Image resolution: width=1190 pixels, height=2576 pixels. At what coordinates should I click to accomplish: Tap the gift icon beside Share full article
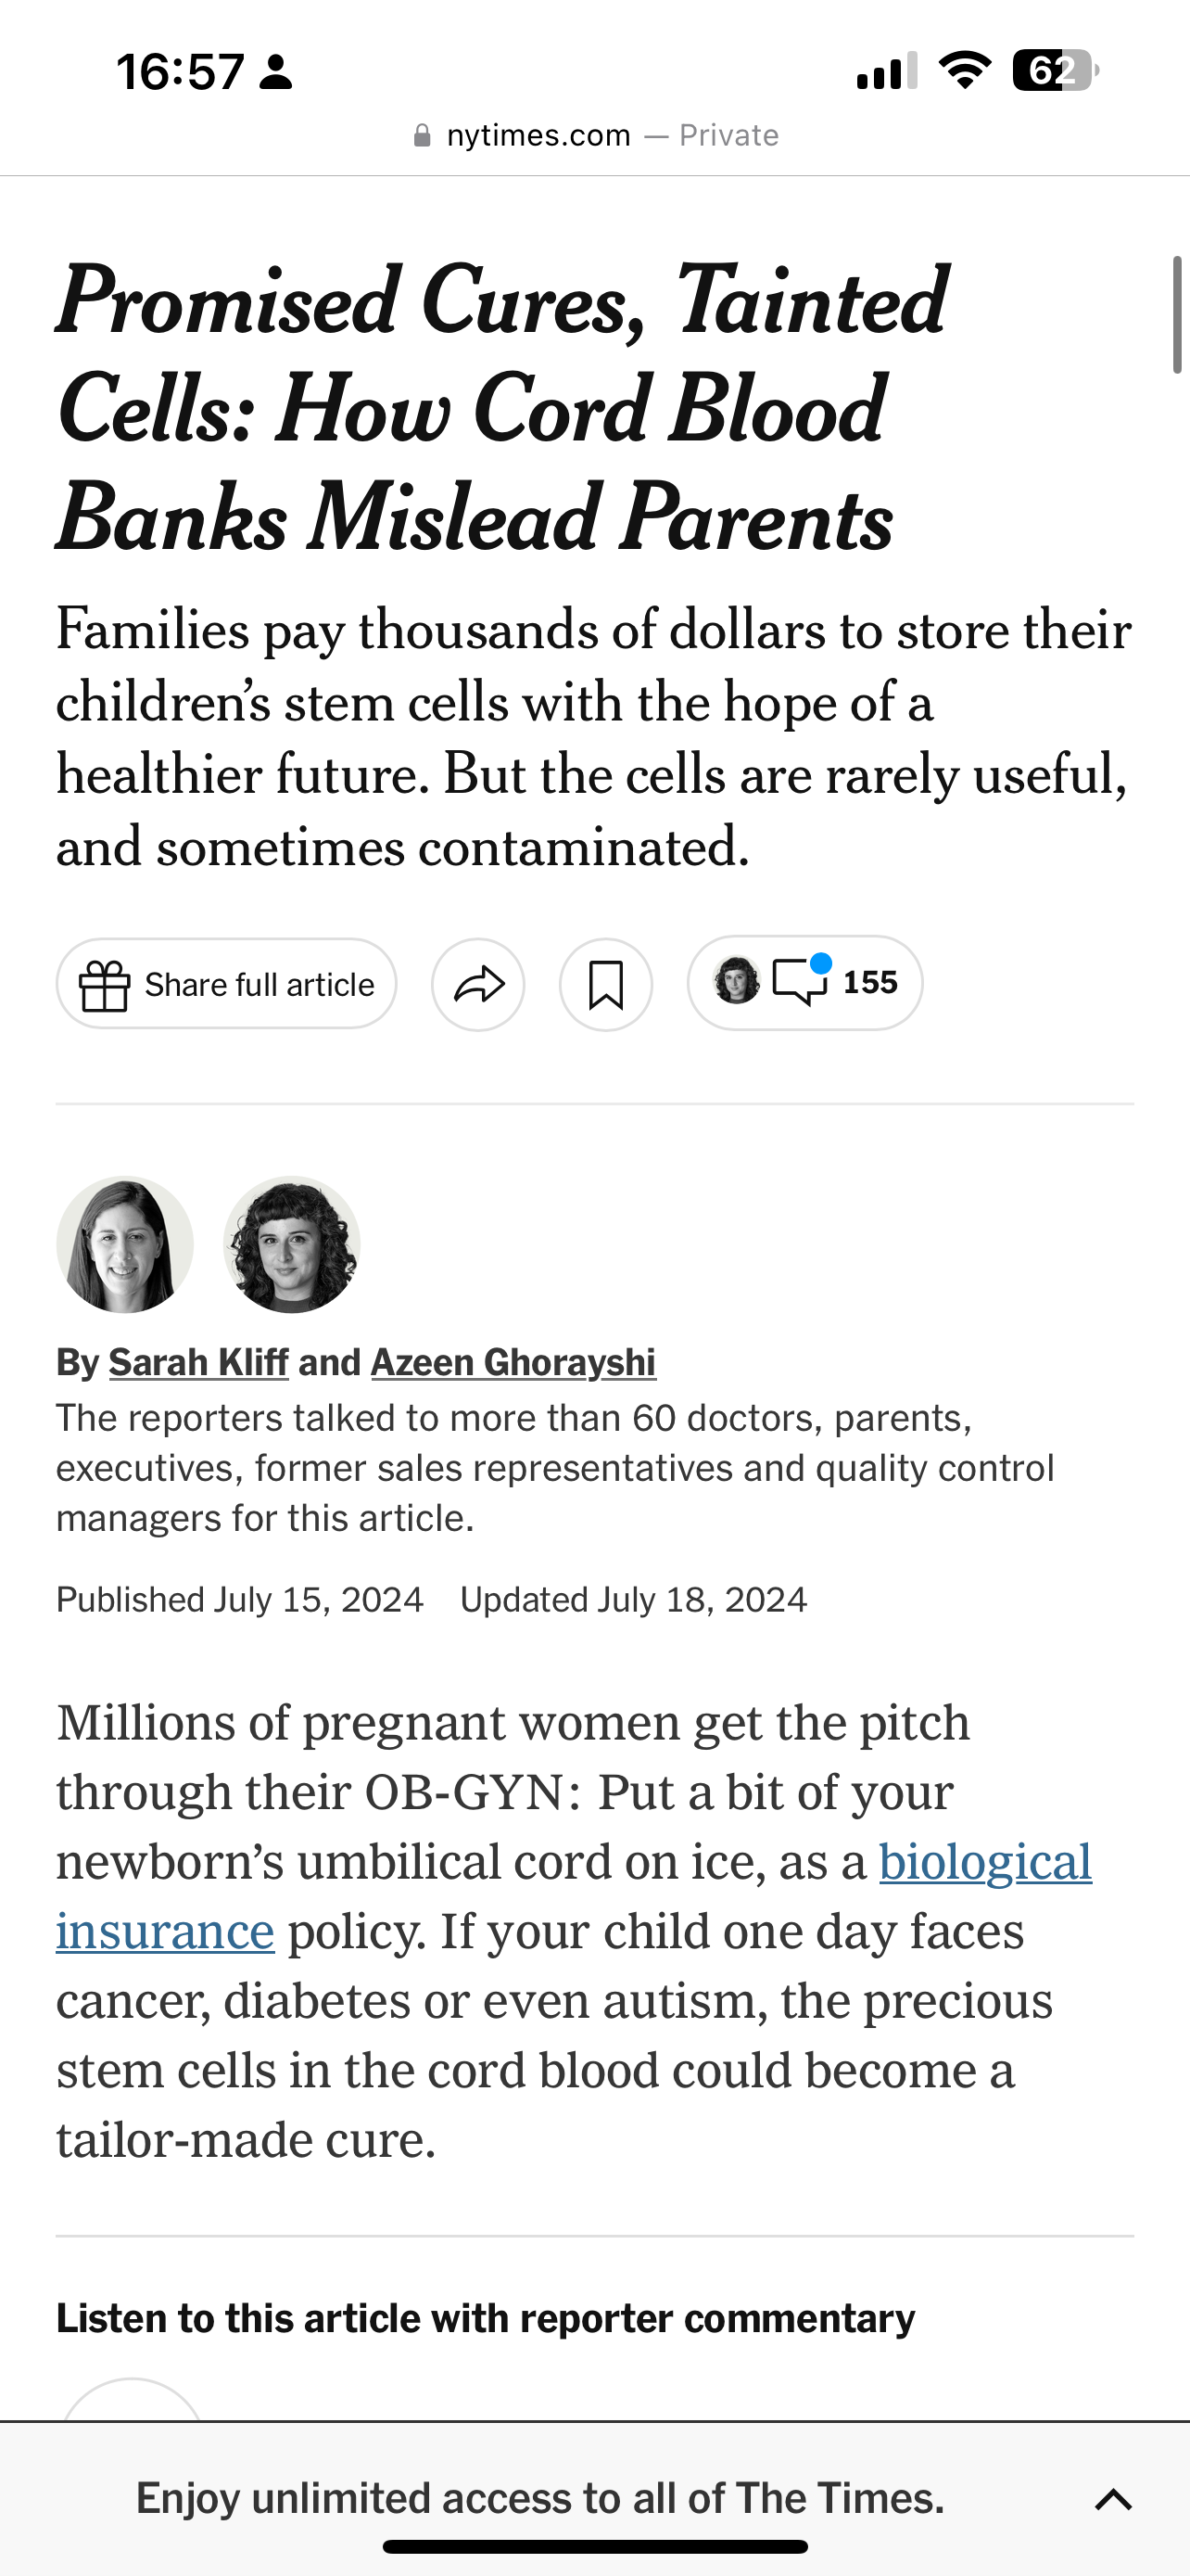point(104,985)
